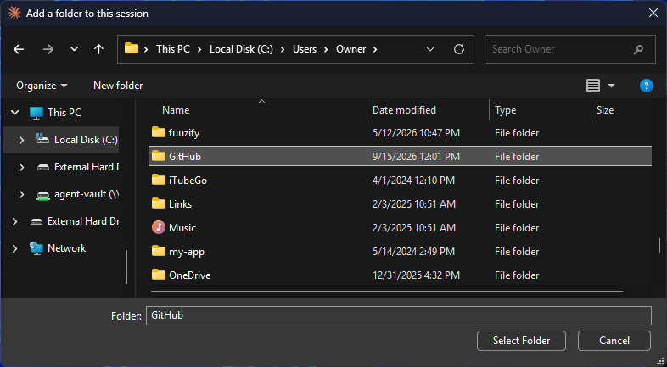
Task: Expand the agent-vault network drive
Action: tap(22, 194)
